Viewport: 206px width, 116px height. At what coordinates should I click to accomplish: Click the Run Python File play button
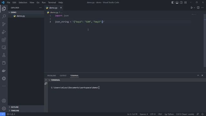click(x=192, y=8)
